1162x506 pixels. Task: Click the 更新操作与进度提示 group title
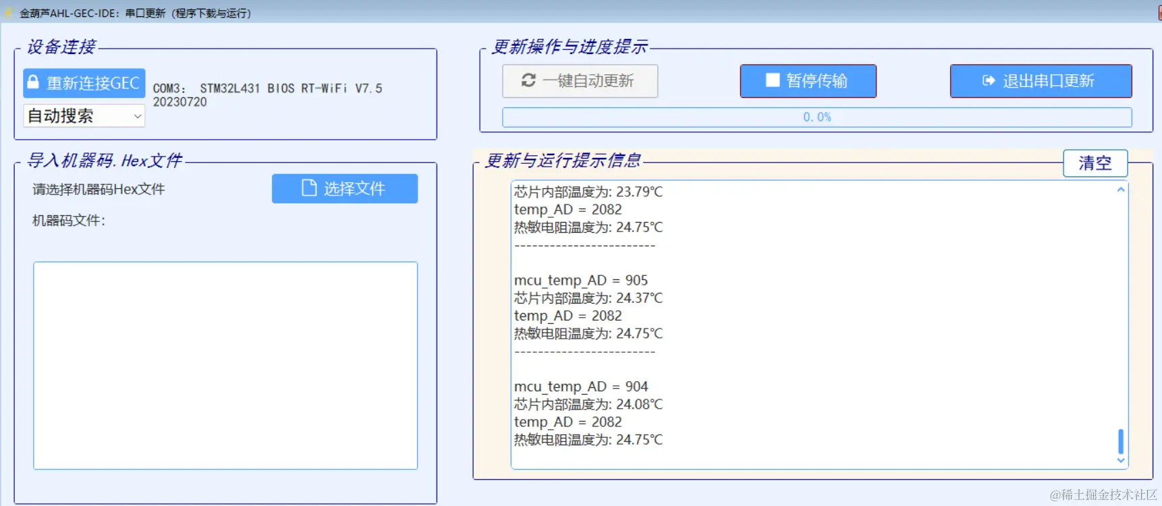pyautogui.click(x=570, y=47)
